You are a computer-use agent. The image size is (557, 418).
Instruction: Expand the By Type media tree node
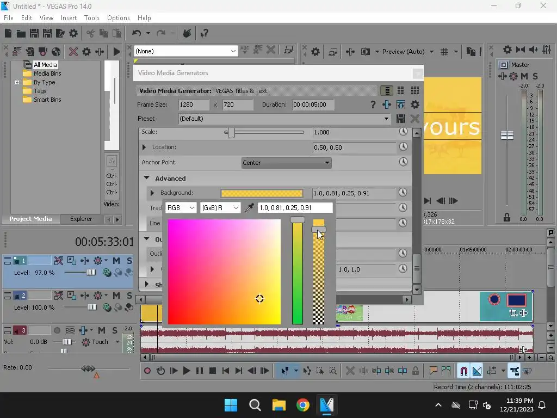point(17,82)
